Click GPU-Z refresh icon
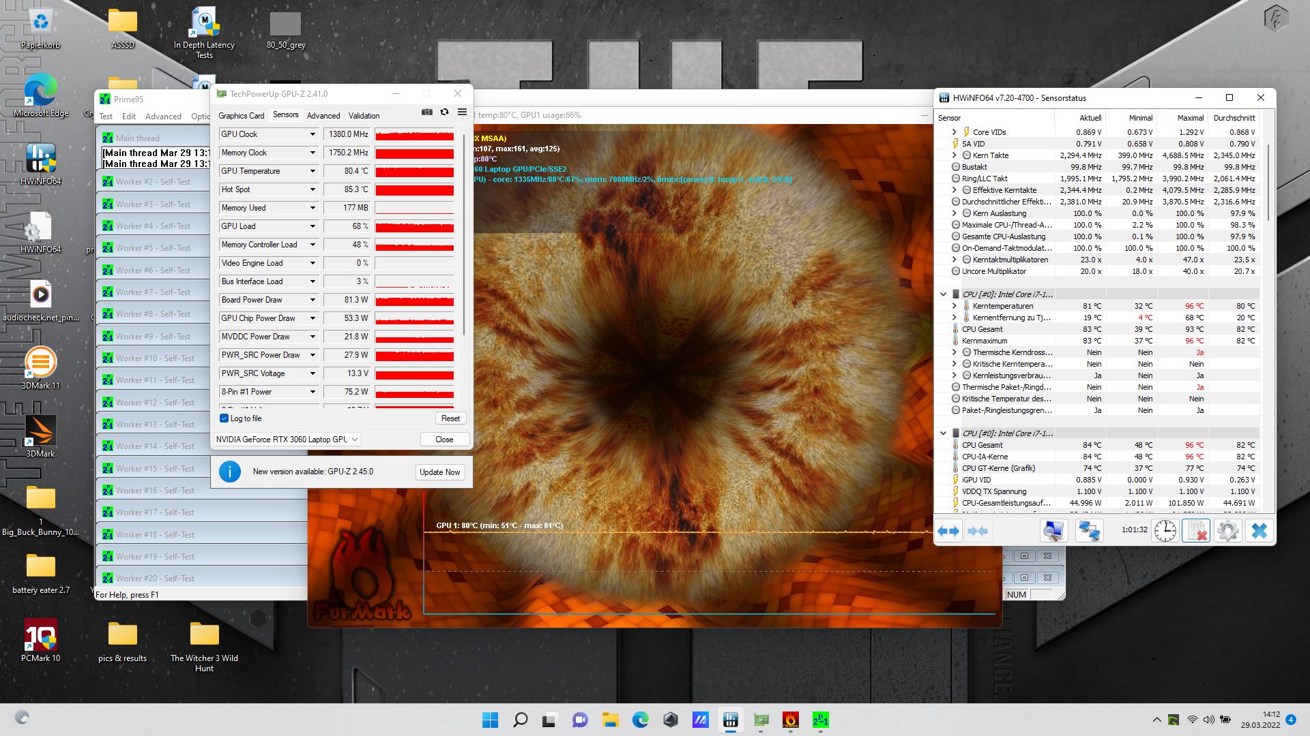 [x=444, y=112]
